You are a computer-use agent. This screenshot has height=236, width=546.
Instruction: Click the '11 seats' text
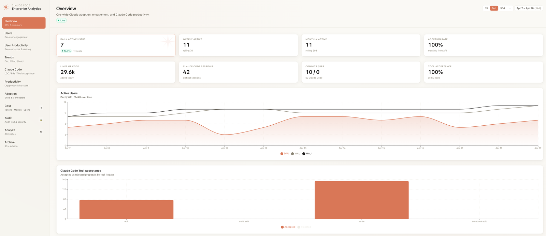pyautogui.click(x=77, y=51)
